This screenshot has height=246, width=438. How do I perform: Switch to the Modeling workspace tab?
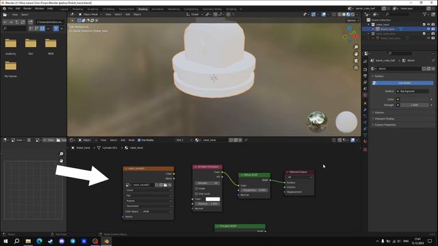[77, 9]
